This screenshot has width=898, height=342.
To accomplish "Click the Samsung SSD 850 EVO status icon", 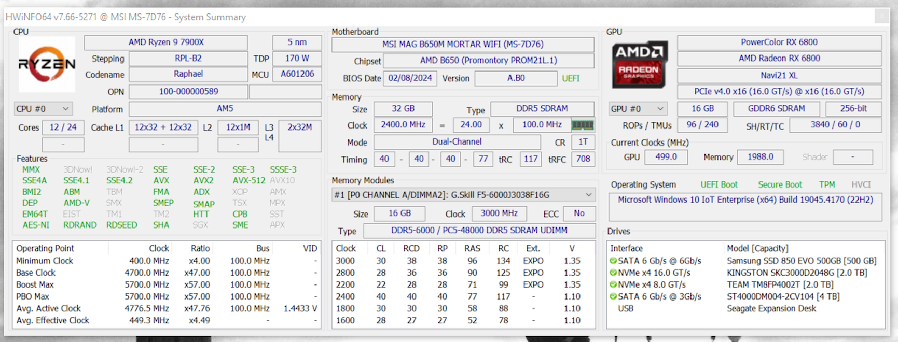I will coord(613,261).
